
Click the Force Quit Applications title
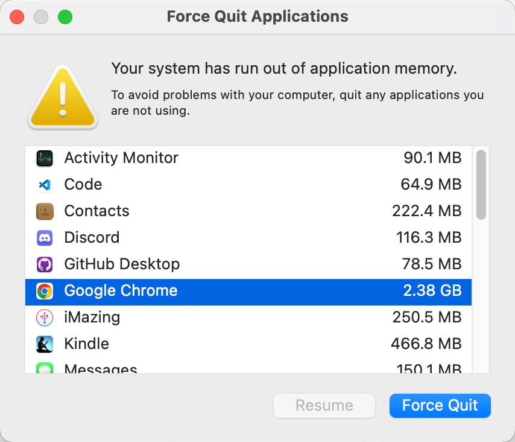coord(257,16)
